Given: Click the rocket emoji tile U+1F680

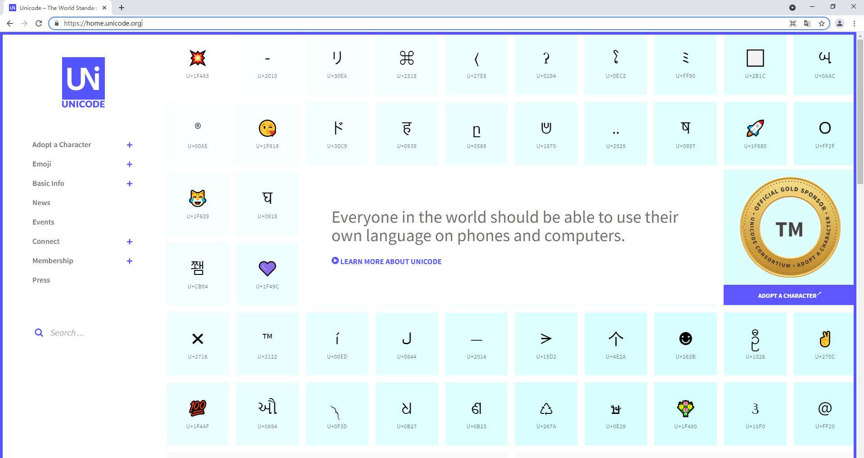Looking at the screenshot, I should click(x=755, y=134).
